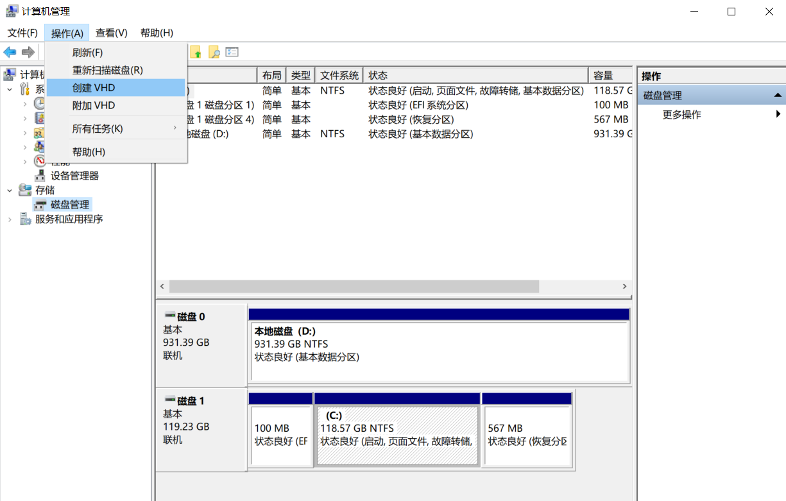Screen dimensions: 786x501
Task: Click the 磁盘管理 disk icon in sidebar
Action: coord(40,204)
